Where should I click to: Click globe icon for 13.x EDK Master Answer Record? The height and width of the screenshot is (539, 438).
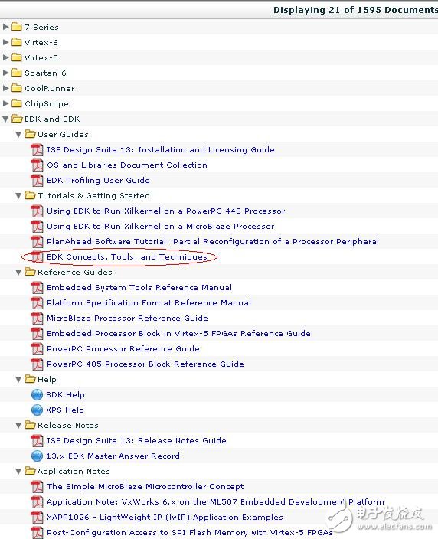pyautogui.click(x=37, y=456)
